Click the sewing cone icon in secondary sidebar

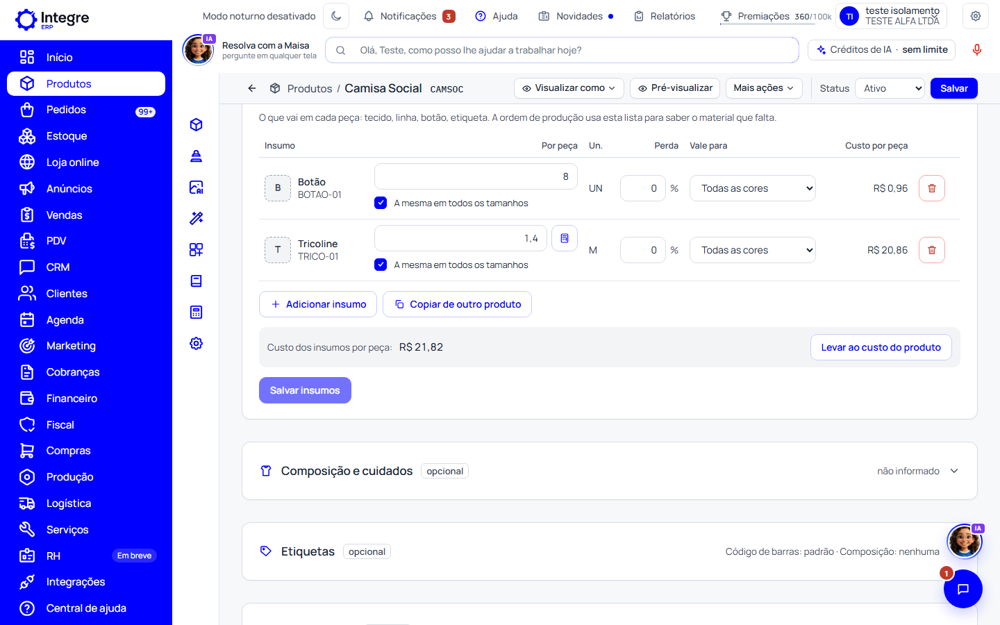point(197,156)
